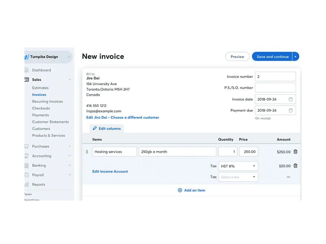Grab the Hosting services row drag handle
This screenshot has width=326, height=244.
[87, 152]
